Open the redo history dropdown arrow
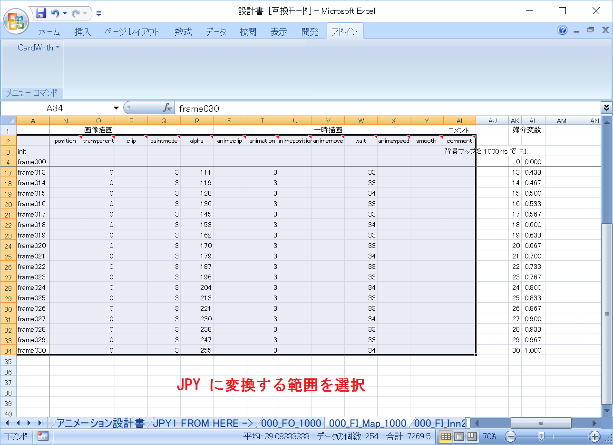This screenshot has width=613, height=445. pyautogui.click(x=85, y=13)
